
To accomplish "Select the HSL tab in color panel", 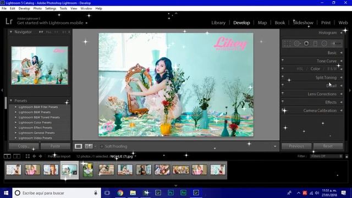I will click(x=300, y=69).
